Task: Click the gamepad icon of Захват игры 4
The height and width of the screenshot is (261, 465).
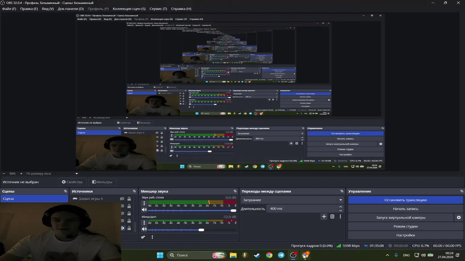Action: click(75, 199)
